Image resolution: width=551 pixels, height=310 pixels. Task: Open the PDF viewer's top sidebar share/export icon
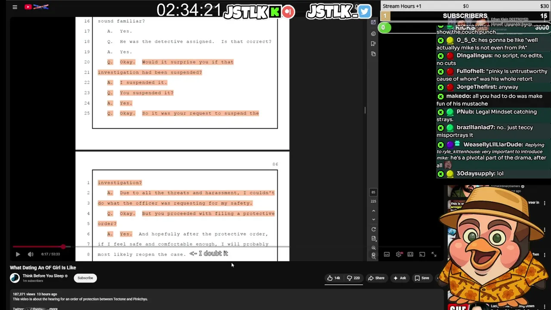pyautogui.click(x=373, y=22)
